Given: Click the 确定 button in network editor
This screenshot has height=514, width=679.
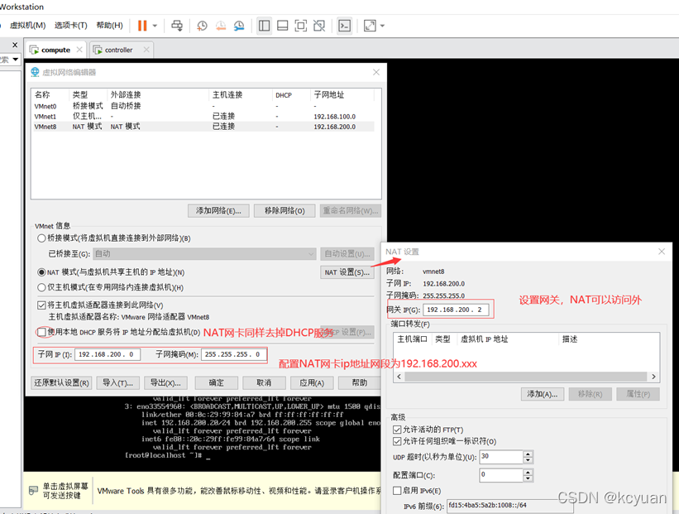Looking at the screenshot, I should pyautogui.click(x=217, y=382).
